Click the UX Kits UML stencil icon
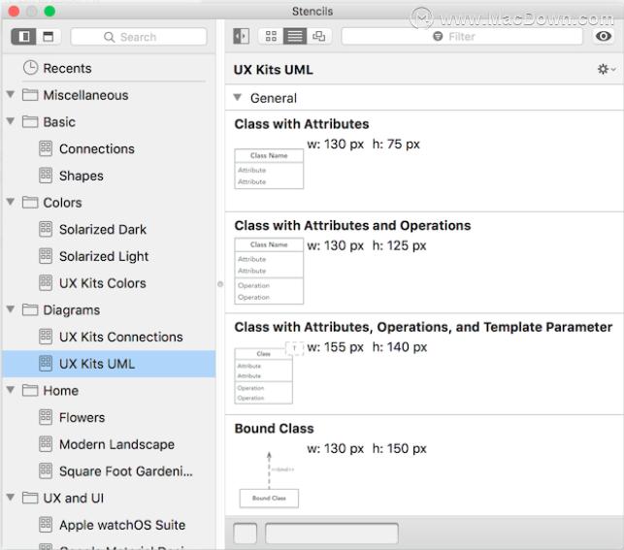The height and width of the screenshot is (550, 624). point(46,364)
